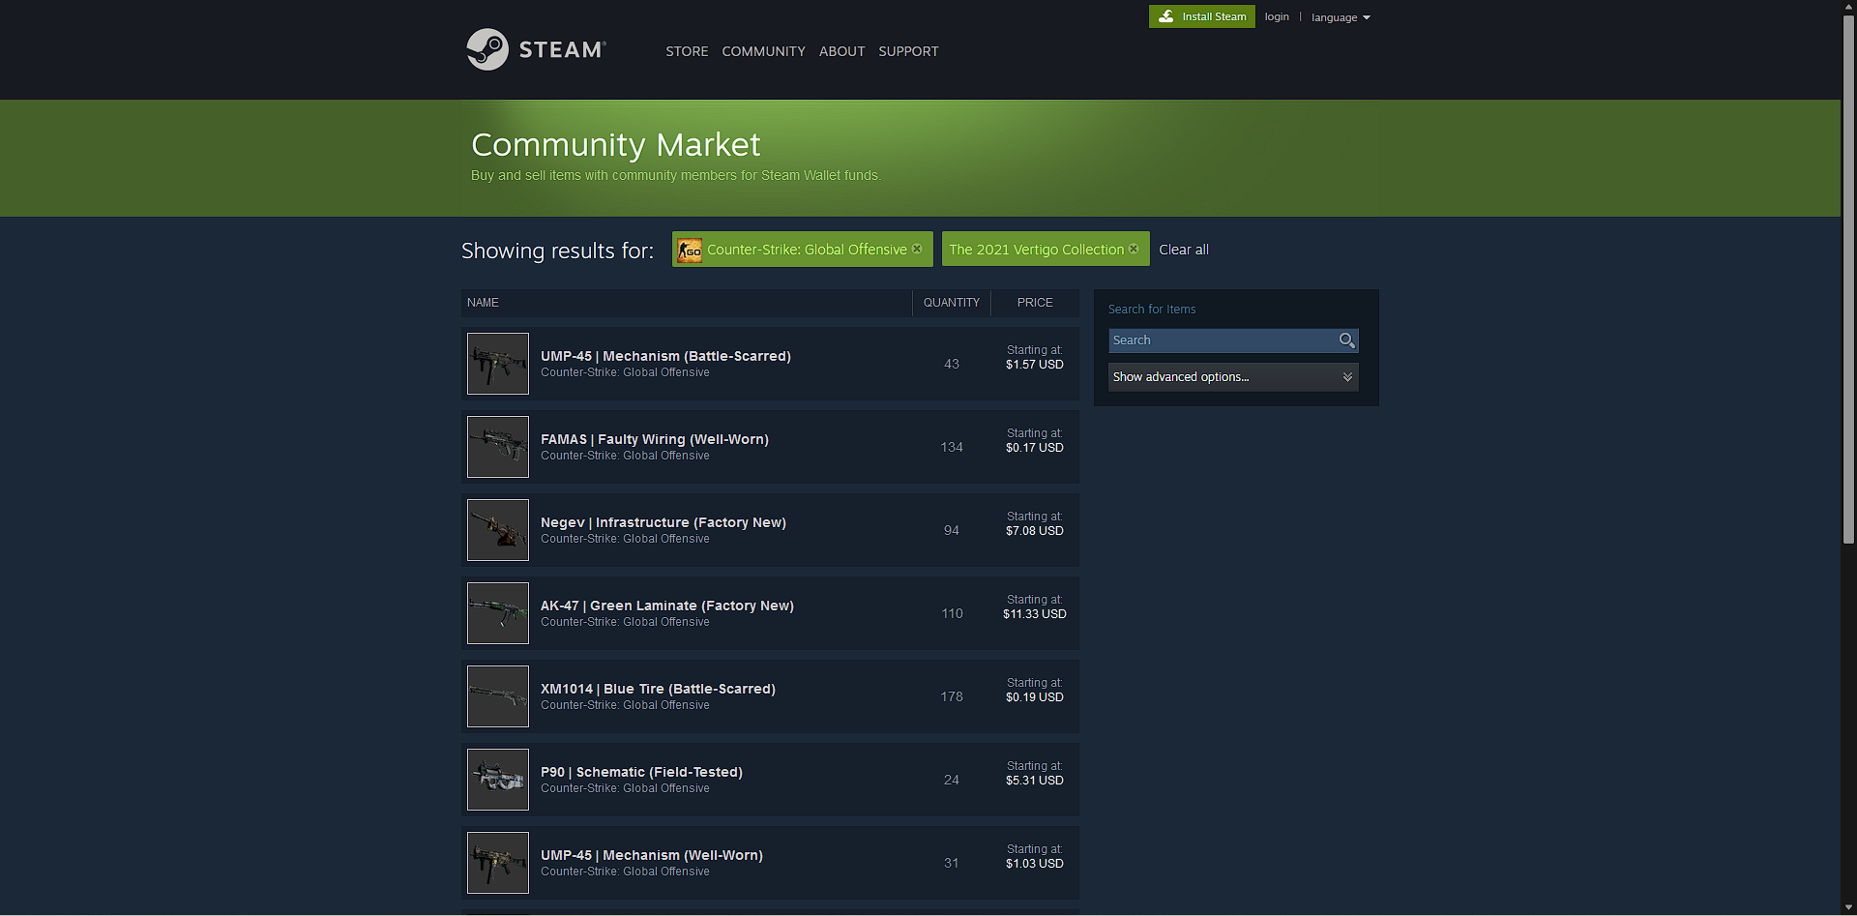Click the Steam logo icon
This screenshot has height=916, width=1857.
tap(487, 49)
